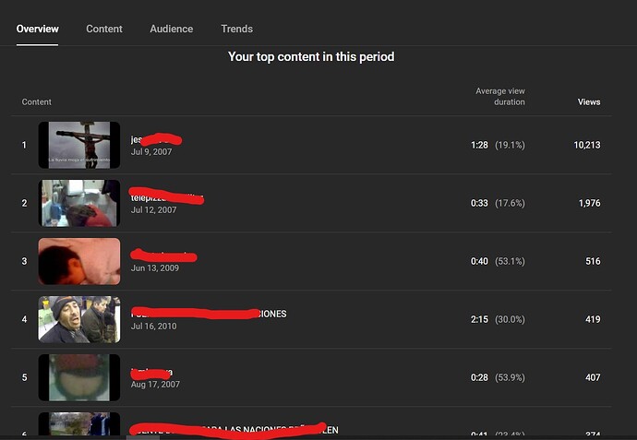Open the partially visible sixth video thumbnail
Screen dimensions: 637x440
79,424
